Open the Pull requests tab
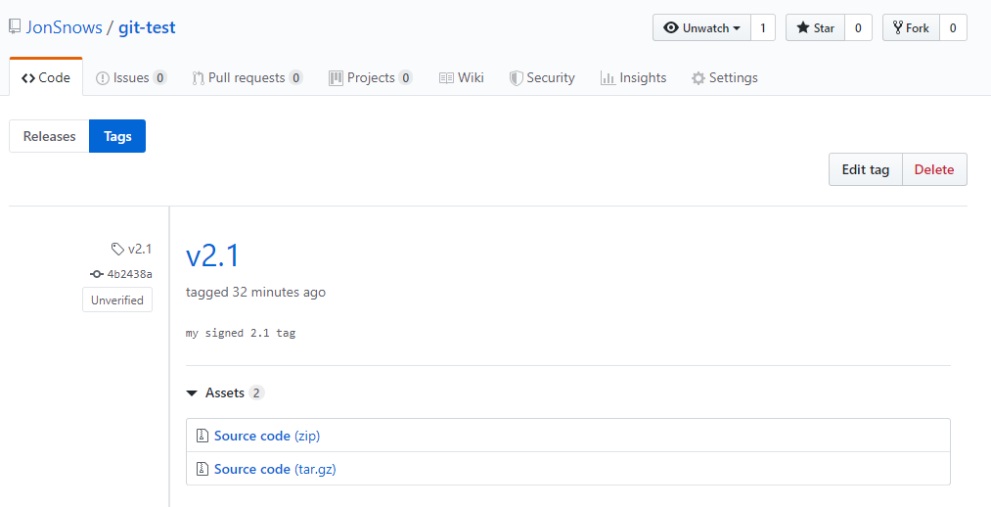 (x=247, y=78)
